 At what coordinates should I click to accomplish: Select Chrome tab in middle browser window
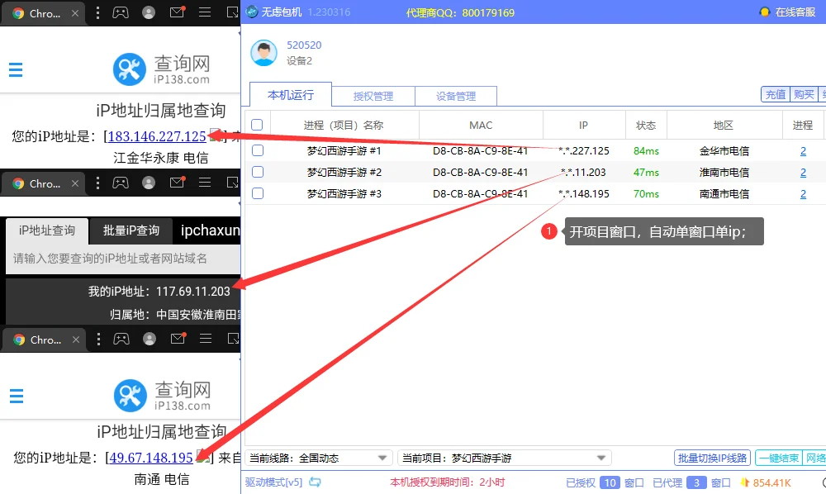42,183
